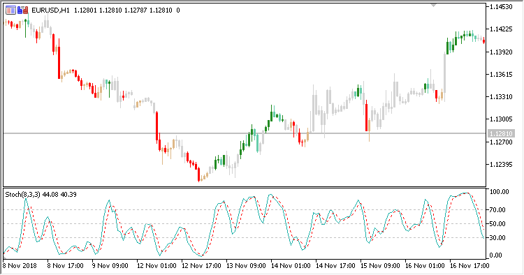Screen dimensions: 524x275
Task: Click the 16 Nov 17:00 time label
Action: click(470, 266)
